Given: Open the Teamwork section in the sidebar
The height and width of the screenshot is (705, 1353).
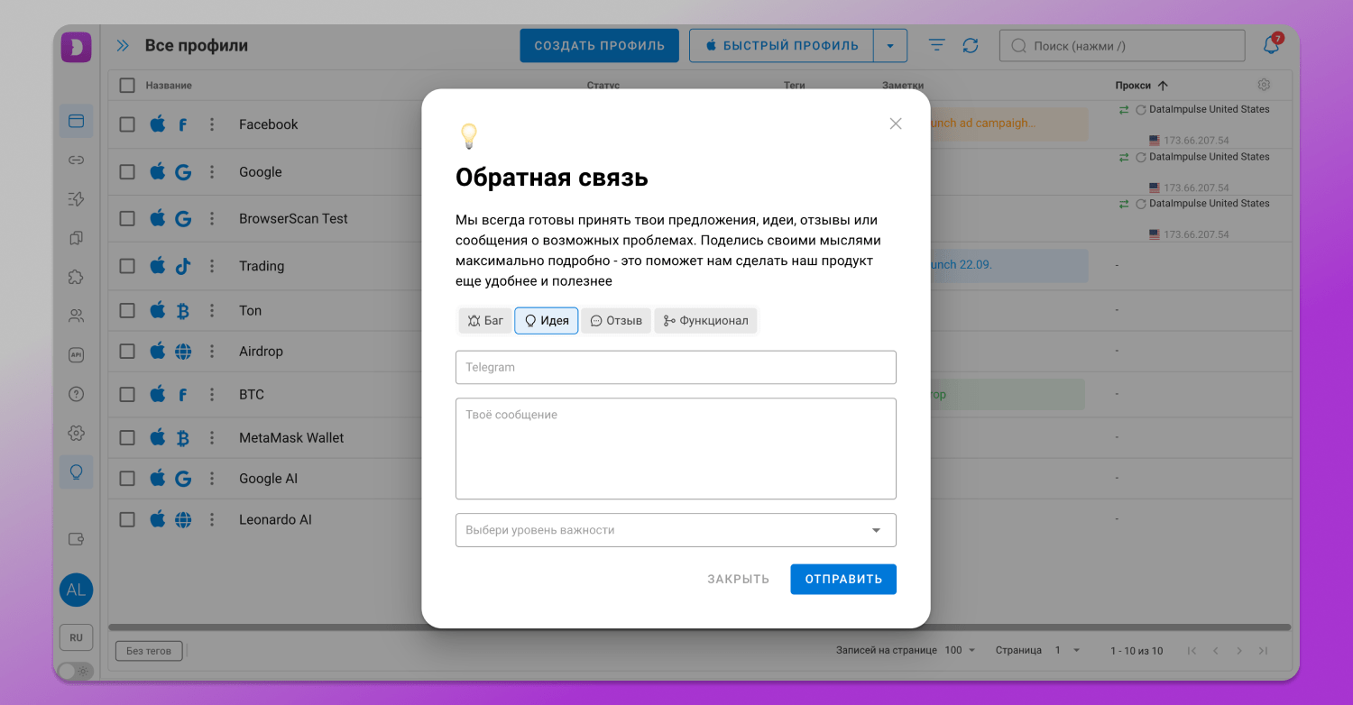Looking at the screenshot, I should (x=76, y=315).
